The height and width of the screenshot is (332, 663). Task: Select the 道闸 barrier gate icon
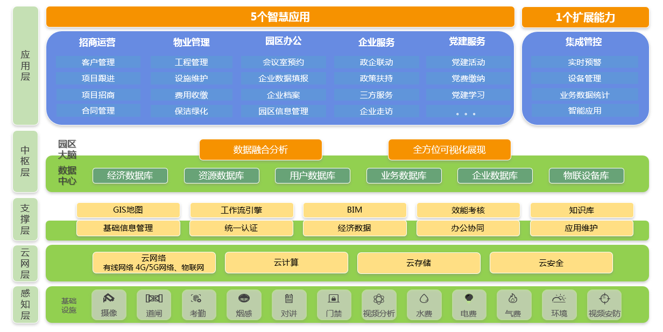154,305
